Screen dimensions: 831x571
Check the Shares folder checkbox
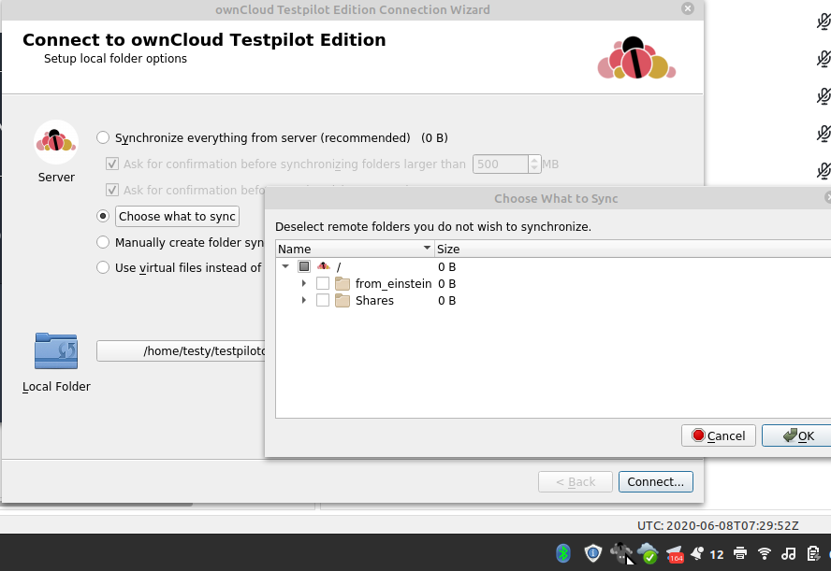321,300
